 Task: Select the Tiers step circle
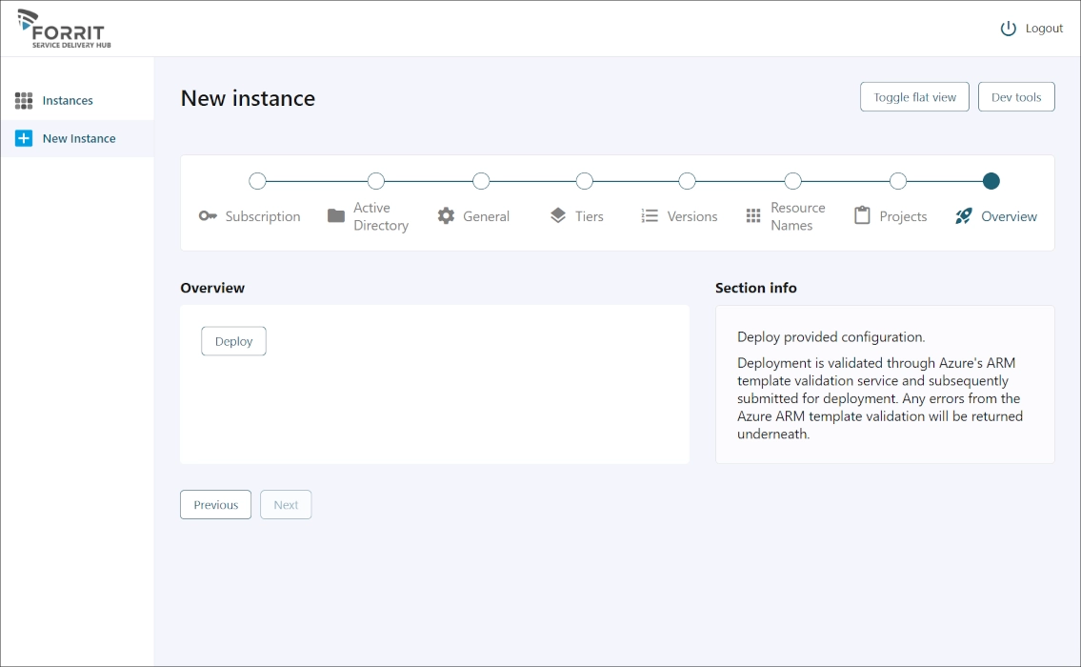(585, 181)
